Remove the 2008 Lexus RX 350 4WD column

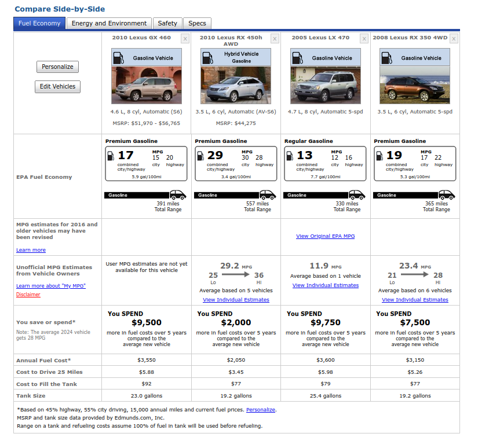pyautogui.click(x=454, y=39)
